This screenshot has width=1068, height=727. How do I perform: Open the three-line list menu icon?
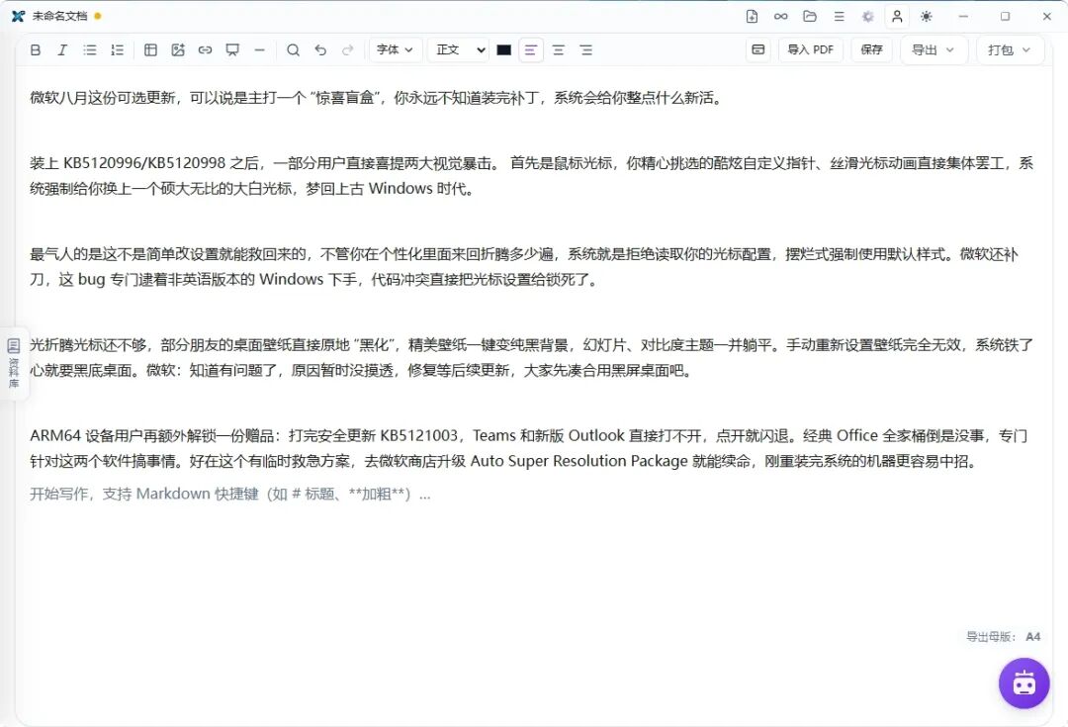click(x=840, y=17)
